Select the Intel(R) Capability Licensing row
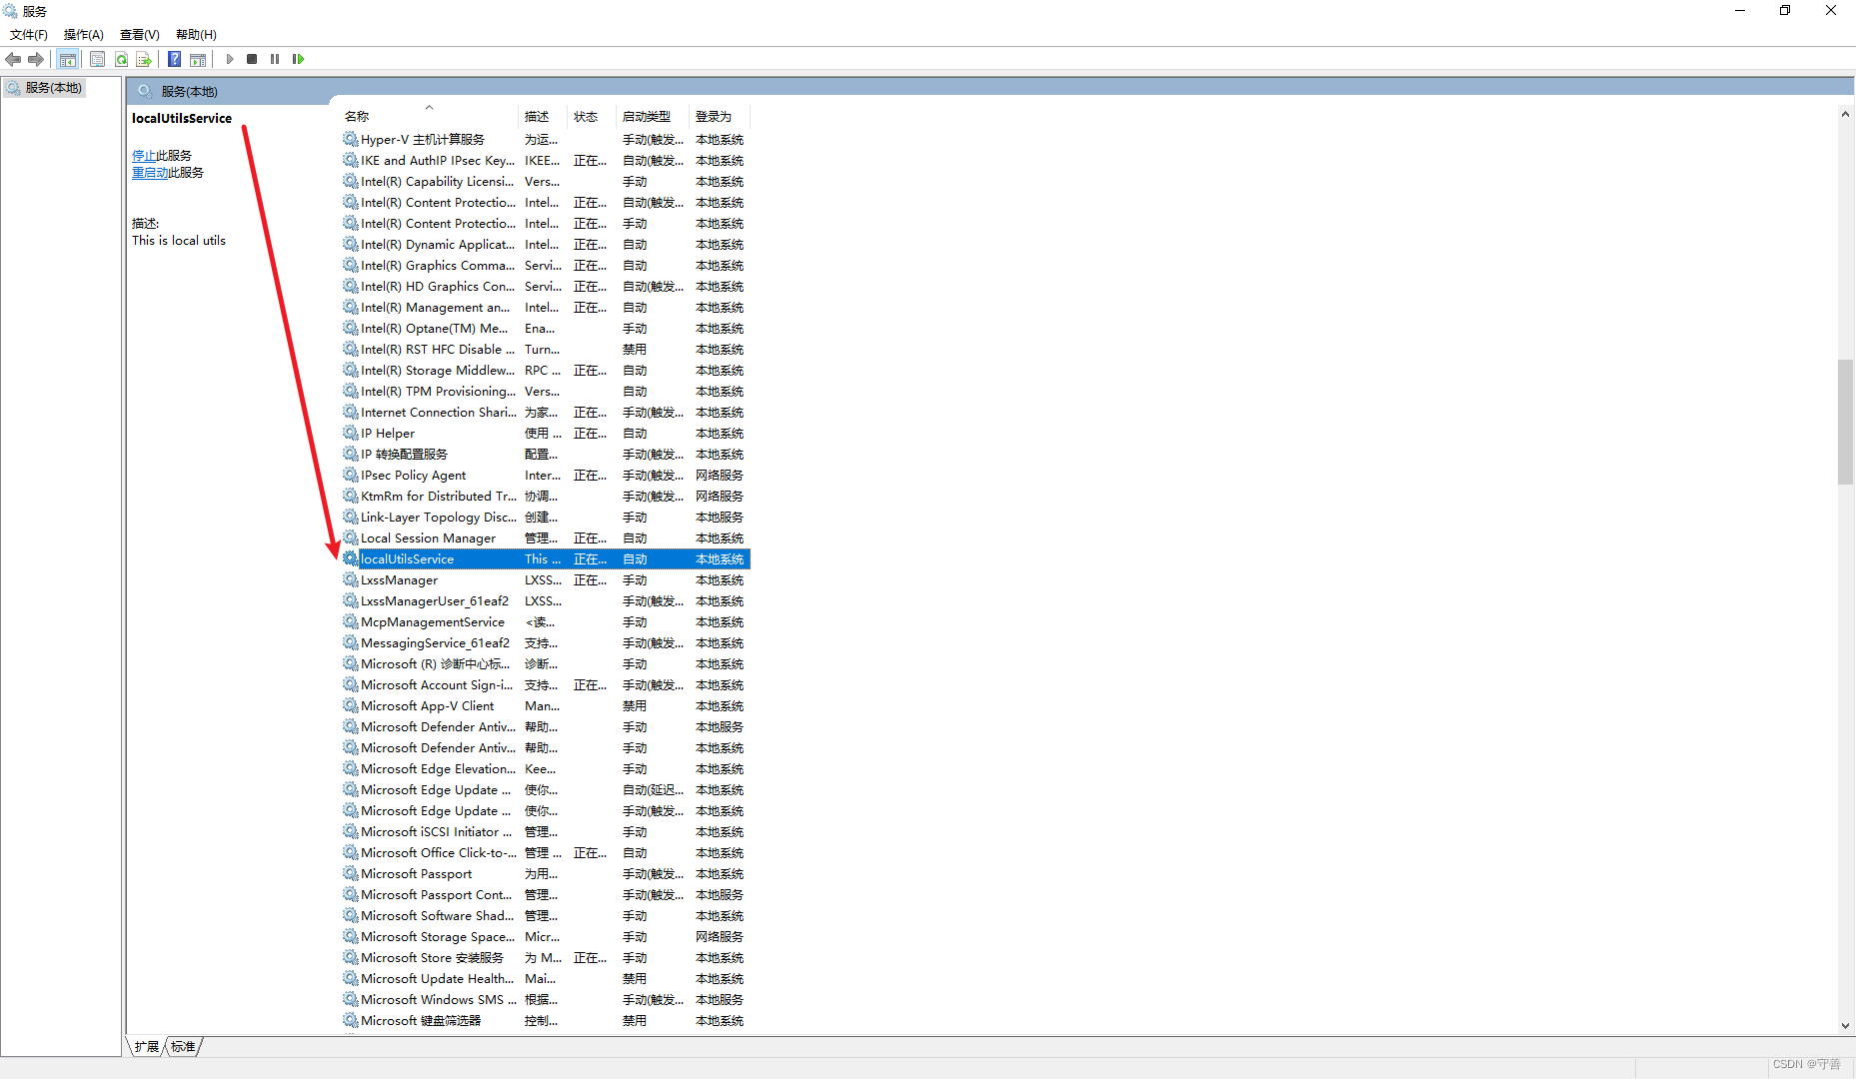This screenshot has width=1856, height=1079. click(545, 182)
